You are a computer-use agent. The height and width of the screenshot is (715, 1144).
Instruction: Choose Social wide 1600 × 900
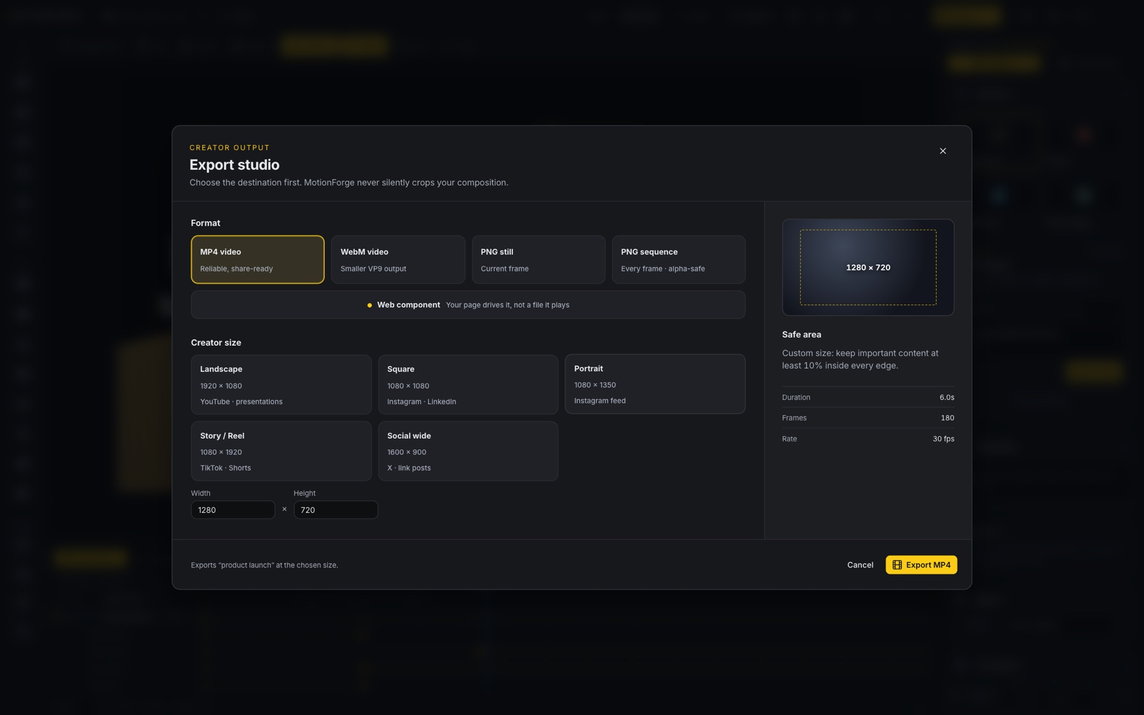pyautogui.click(x=468, y=451)
